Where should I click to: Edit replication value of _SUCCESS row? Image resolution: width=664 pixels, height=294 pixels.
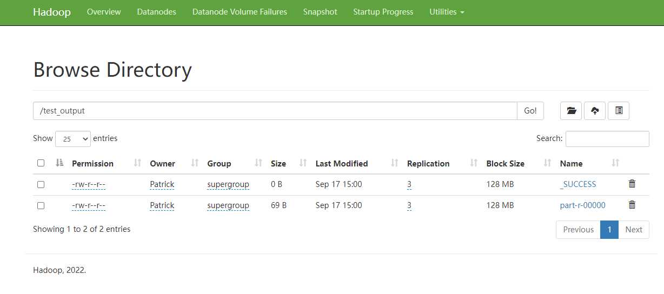pos(409,184)
